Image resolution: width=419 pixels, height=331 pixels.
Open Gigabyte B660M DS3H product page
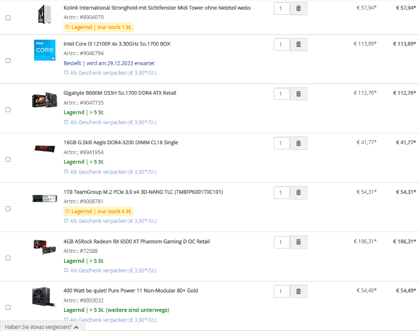pyautogui.click(x=120, y=93)
